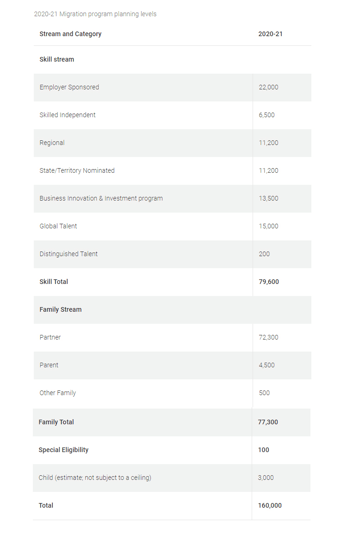Click the table title '2020-21 Migration program planning levels'

[x=95, y=14]
